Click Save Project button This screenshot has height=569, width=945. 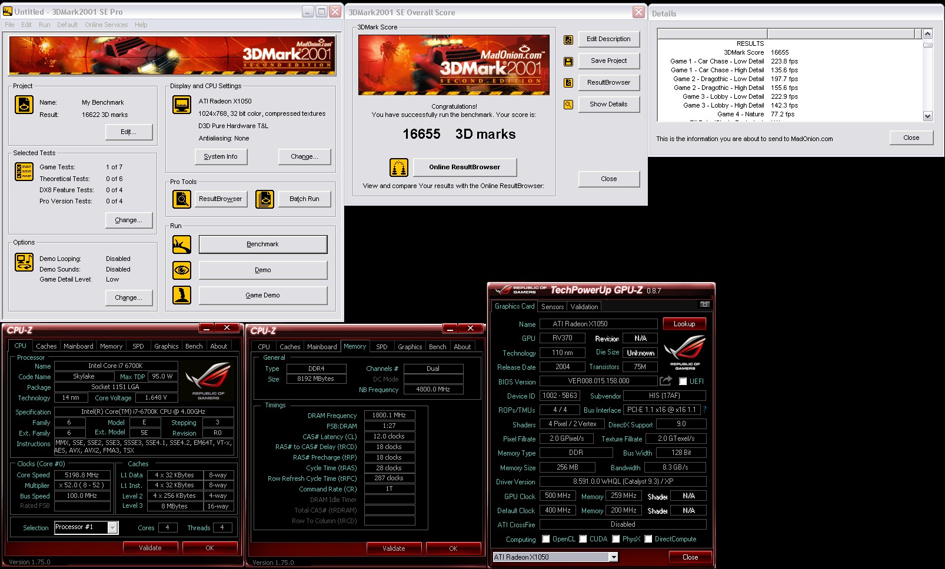[608, 61]
